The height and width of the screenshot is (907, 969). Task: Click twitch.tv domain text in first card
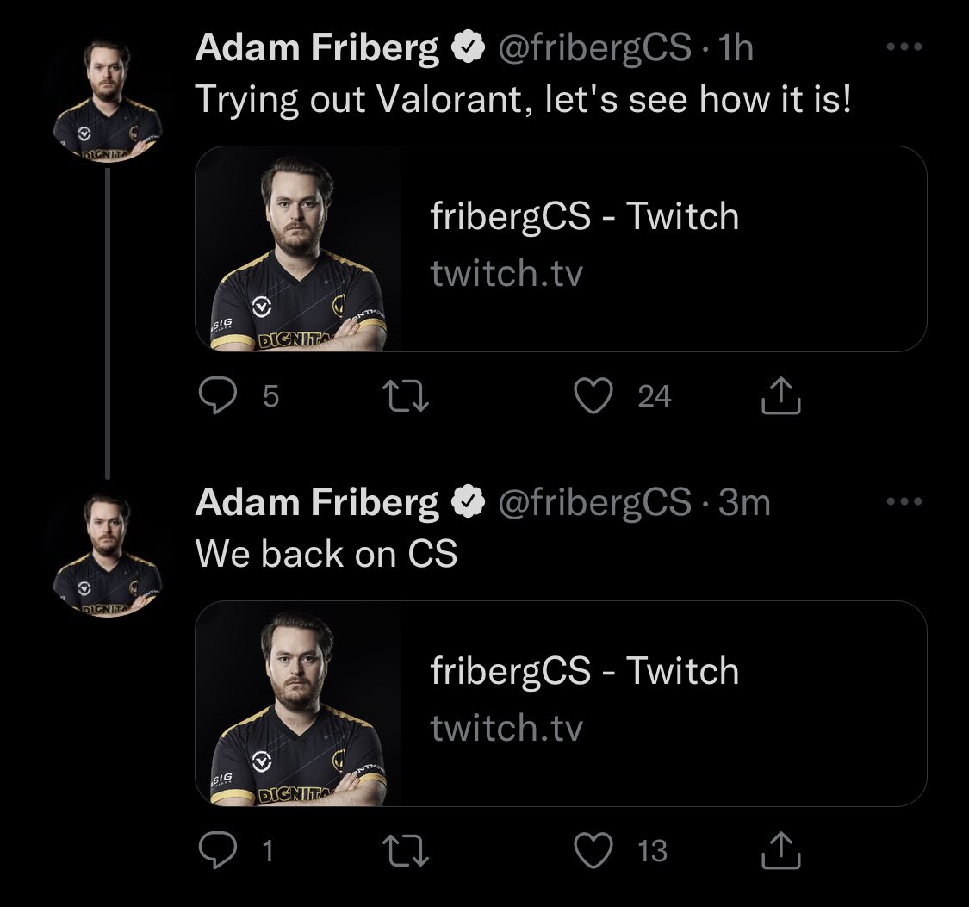tap(506, 274)
